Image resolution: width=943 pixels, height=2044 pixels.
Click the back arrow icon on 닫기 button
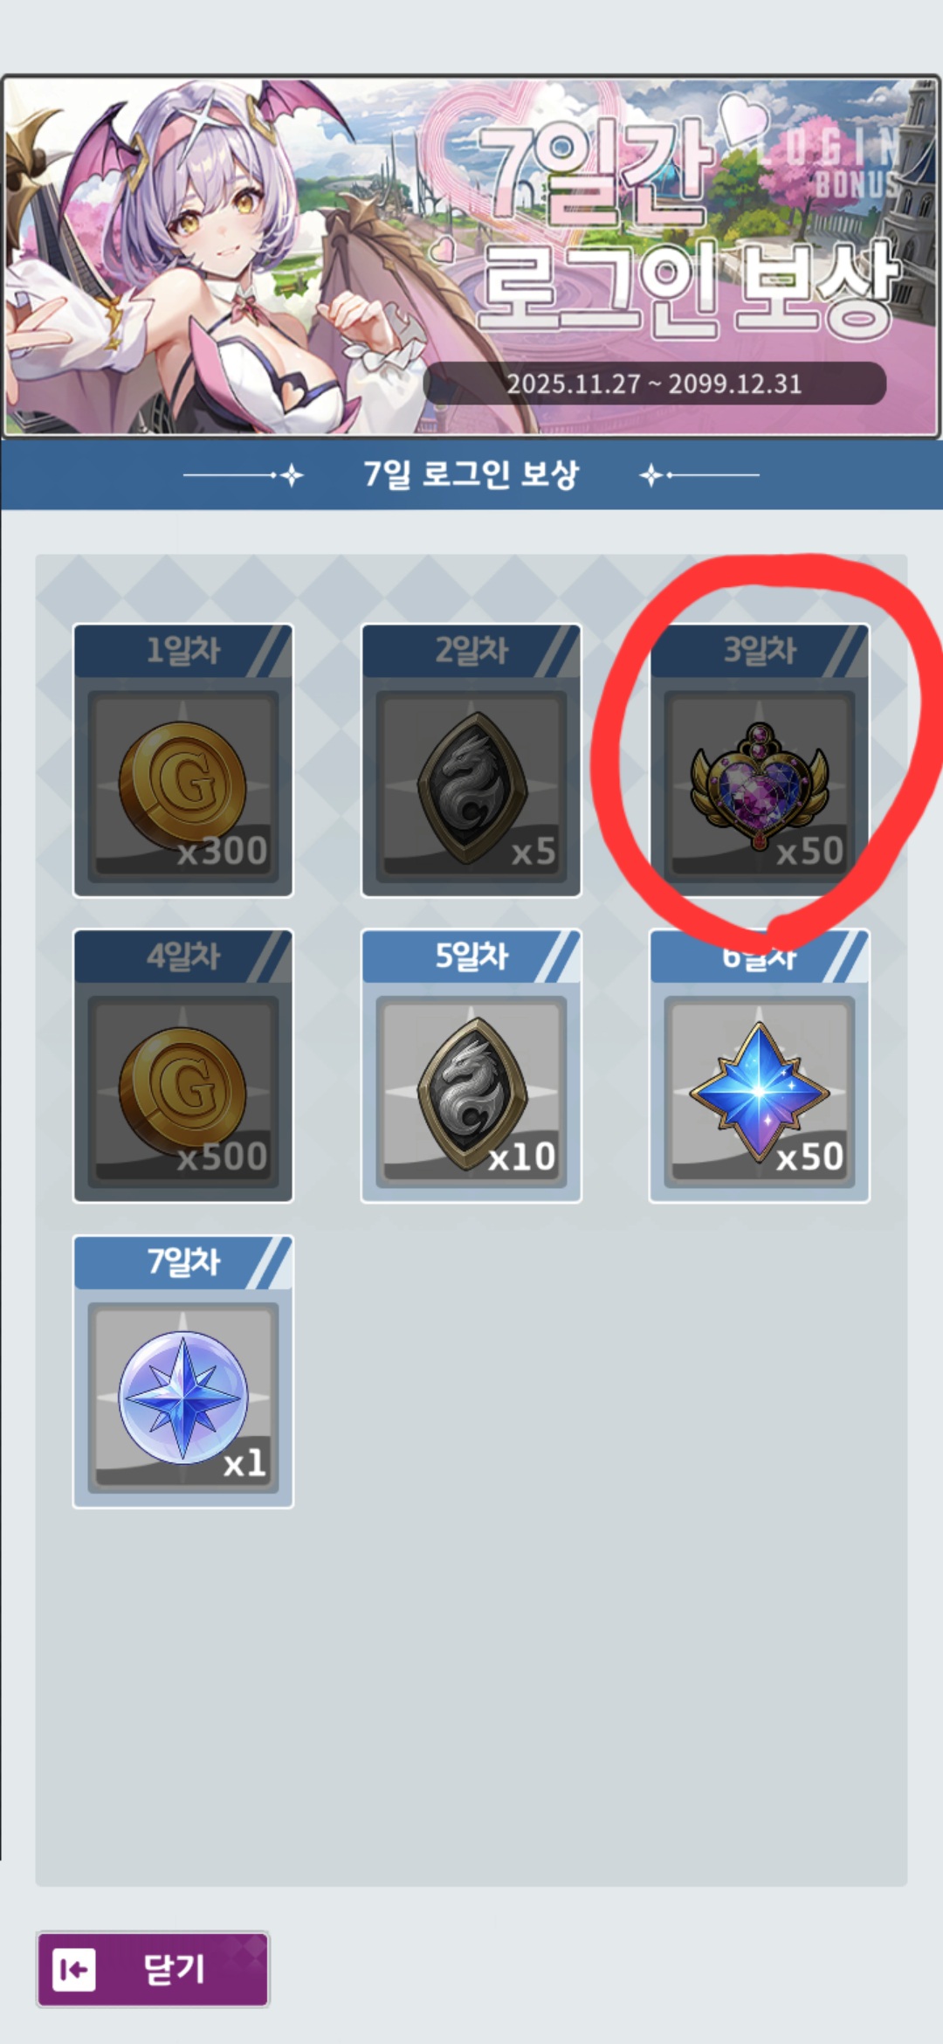point(74,1969)
